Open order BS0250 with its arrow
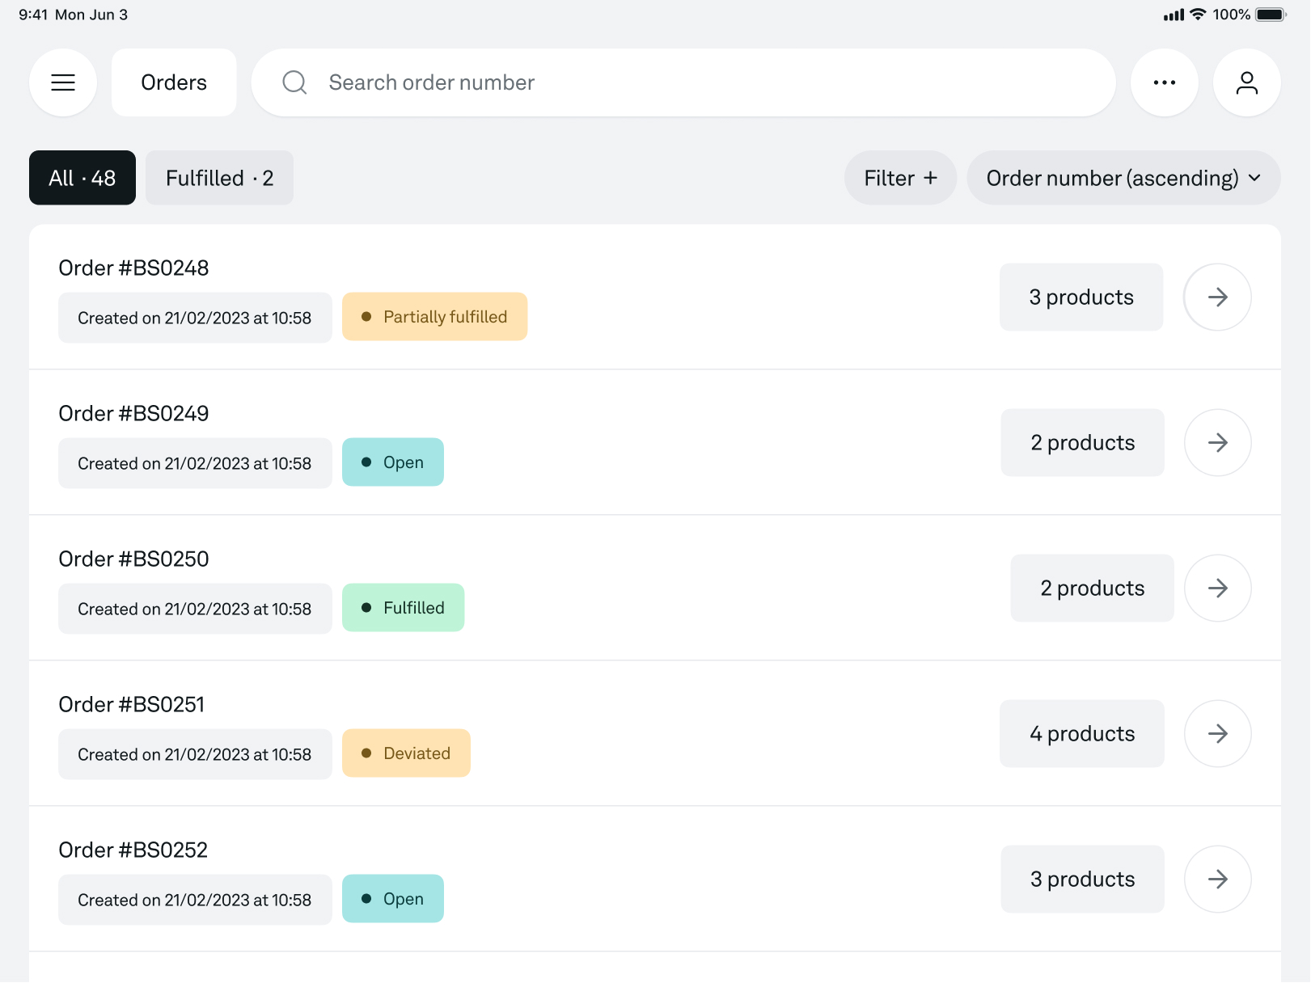The height and width of the screenshot is (983, 1311). click(1218, 589)
